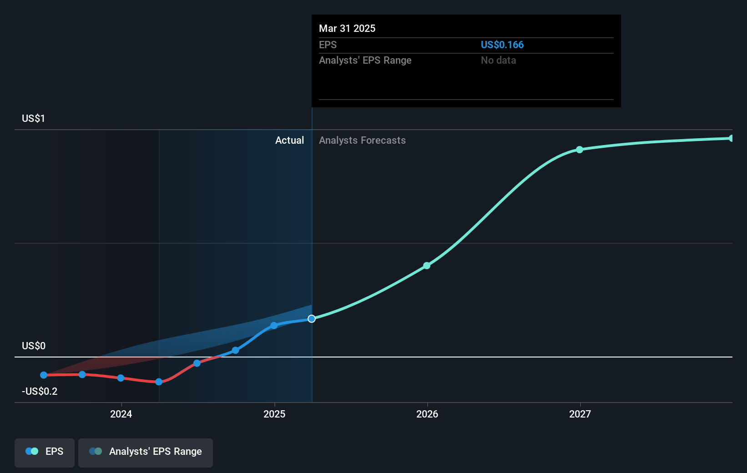Click the 2026 x-axis label
The height and width of the screenshot is (473, 747).
pyautogui.click(x=427, y=414)
